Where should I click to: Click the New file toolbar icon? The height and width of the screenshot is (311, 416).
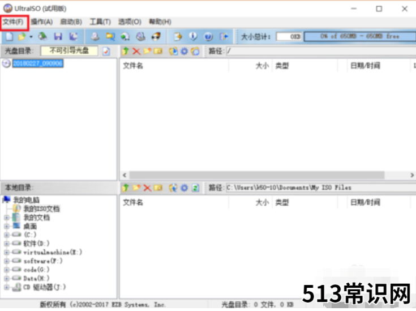(9, 36)
